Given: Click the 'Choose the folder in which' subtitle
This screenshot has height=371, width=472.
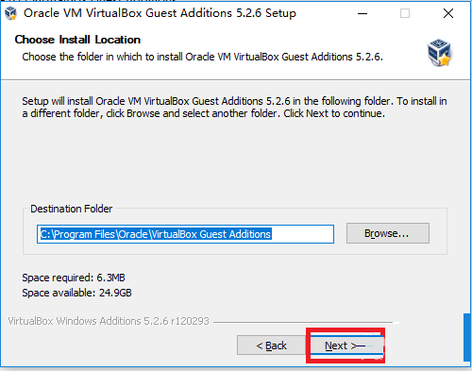Looking at the screenshot, I should coord(202,57).
